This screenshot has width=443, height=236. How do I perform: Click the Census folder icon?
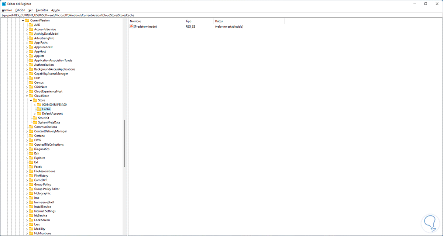31,83
